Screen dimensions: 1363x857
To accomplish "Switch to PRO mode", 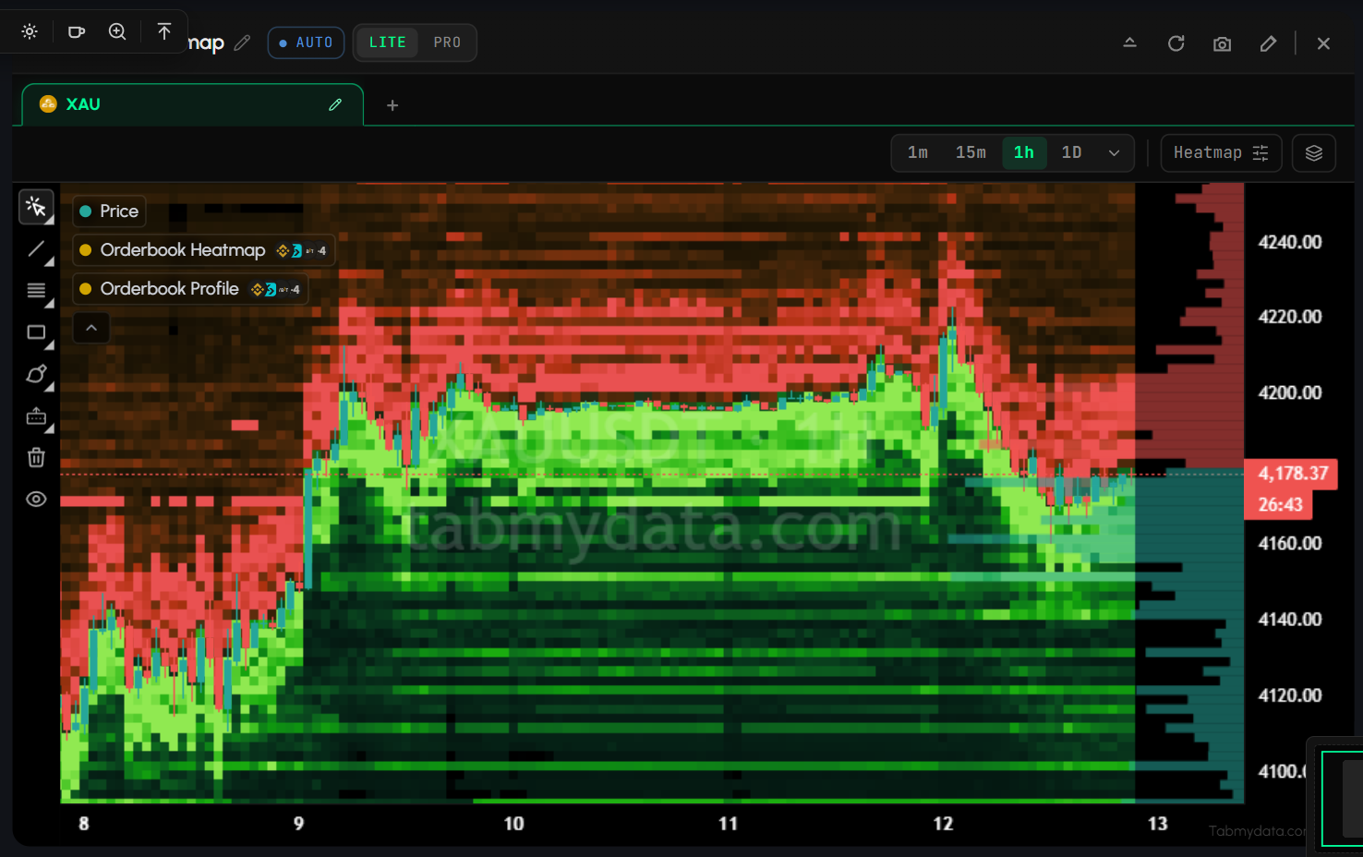I will [447, 42].
